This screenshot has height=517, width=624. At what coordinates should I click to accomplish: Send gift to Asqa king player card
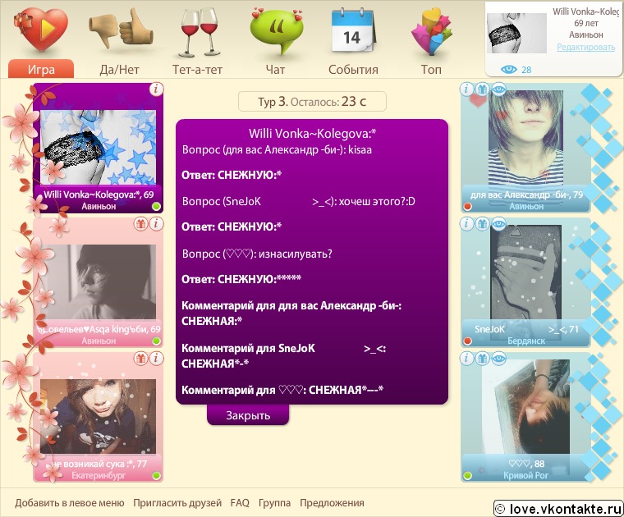(141, 223)
